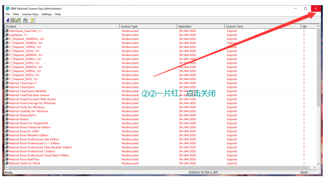Select the Rational ClearQuest row
The height and width of the screenshot is (184, 326).
[x=161, y=87]
